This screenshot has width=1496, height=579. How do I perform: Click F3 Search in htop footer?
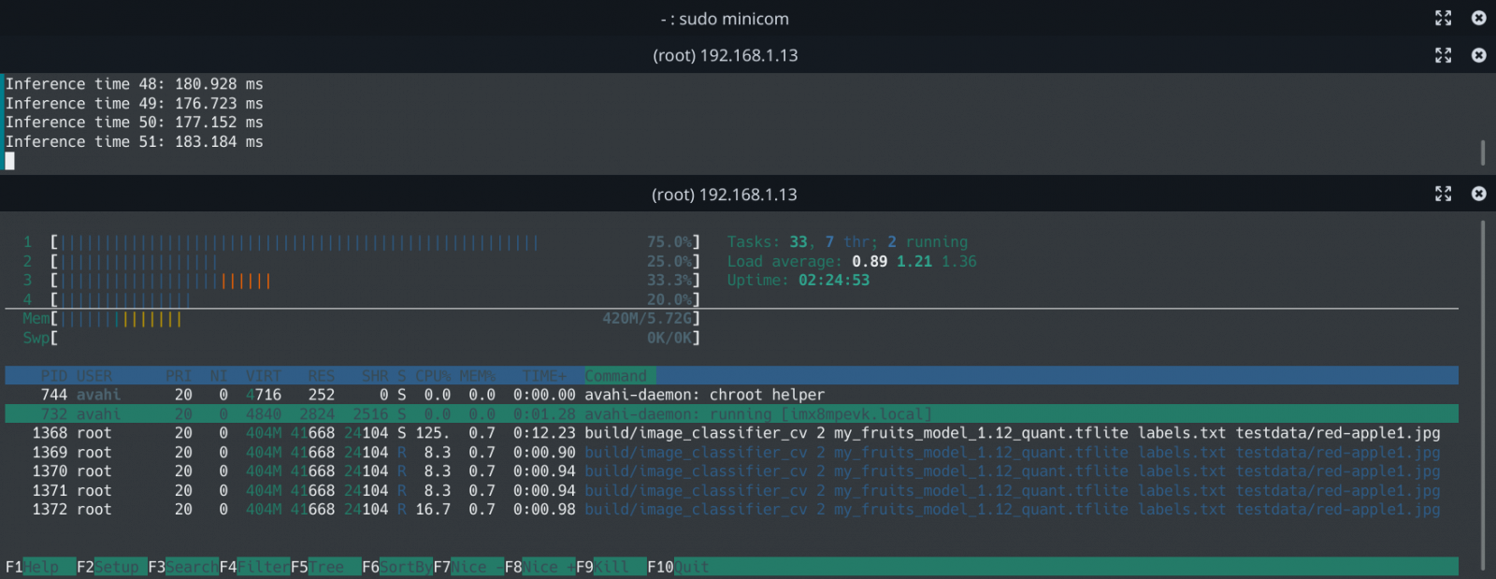point(183,567)
